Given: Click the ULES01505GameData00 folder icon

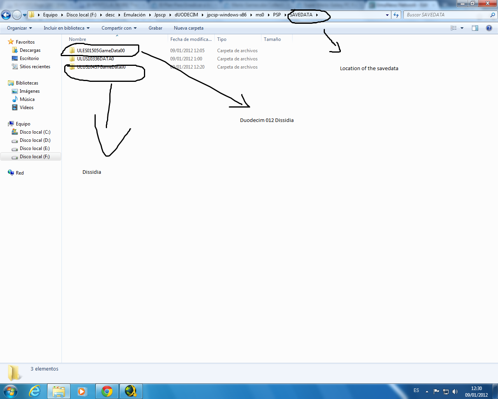Looking at the screenshot, I should point(72,51).
